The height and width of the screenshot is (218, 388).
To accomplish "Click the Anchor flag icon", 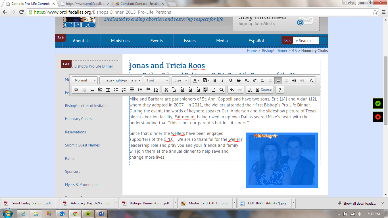I will (x=148, y=90).
